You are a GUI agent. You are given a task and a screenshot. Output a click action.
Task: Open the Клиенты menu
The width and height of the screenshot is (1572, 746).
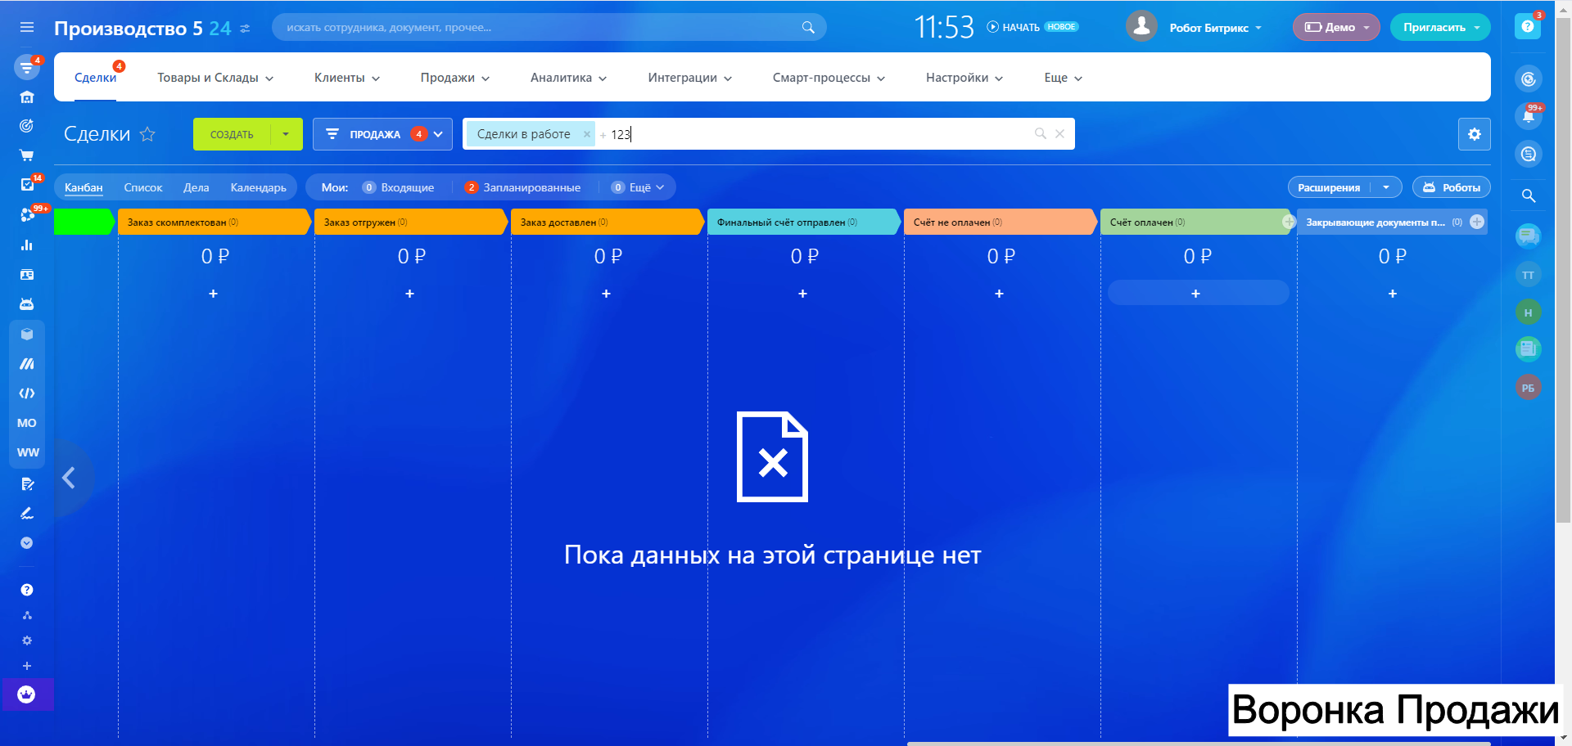point(347,78)
